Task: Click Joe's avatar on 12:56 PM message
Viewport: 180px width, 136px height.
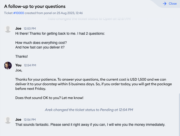Action: (x=8, y=120)
